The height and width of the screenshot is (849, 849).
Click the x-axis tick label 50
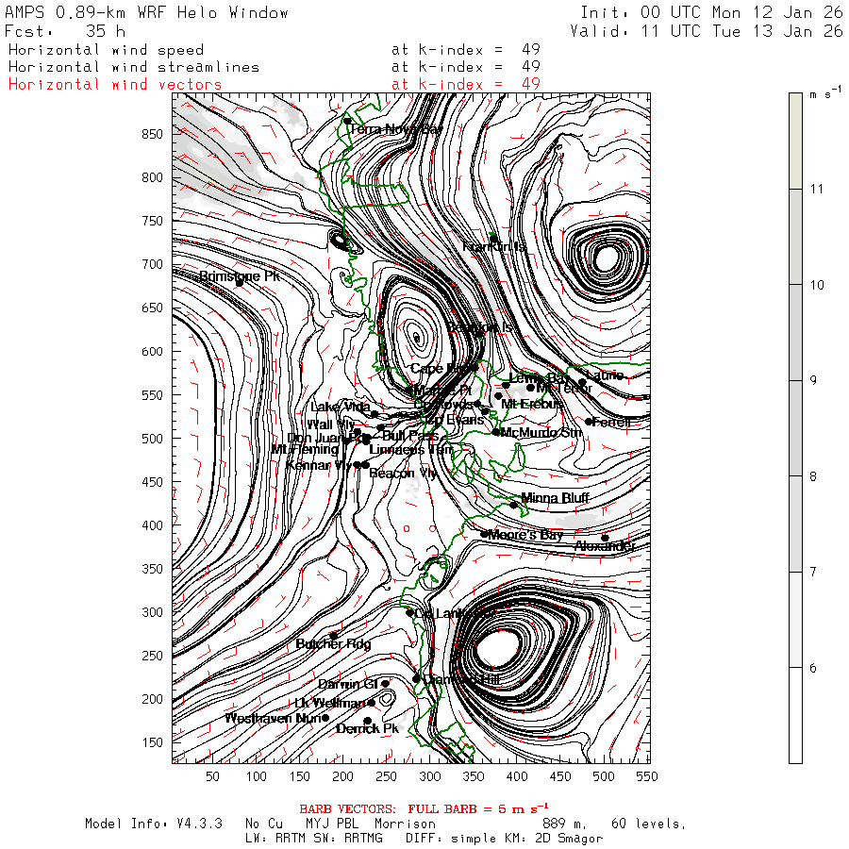pyautogui.click(x=212, y=777)
